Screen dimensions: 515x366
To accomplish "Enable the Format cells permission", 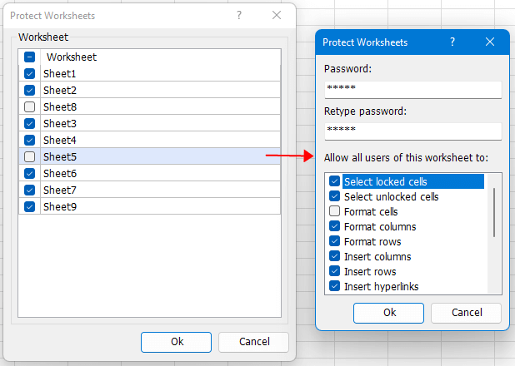I will [x=334, y=211].
